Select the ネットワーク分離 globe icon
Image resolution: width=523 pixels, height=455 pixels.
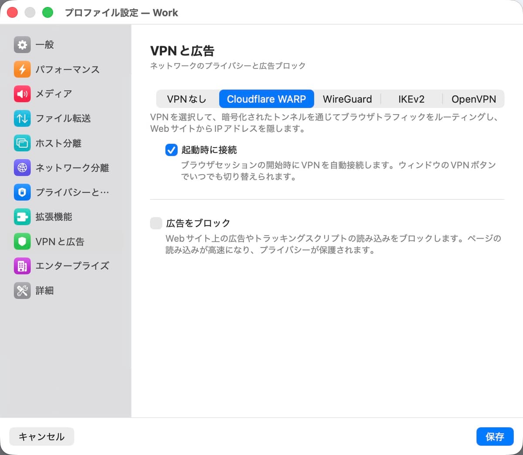(22, 168)
